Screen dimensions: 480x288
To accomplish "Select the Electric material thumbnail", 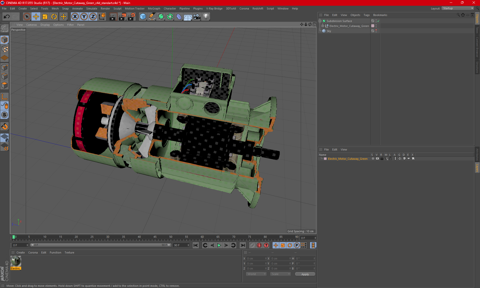I will pyautogui.click(x=16, y=261).
